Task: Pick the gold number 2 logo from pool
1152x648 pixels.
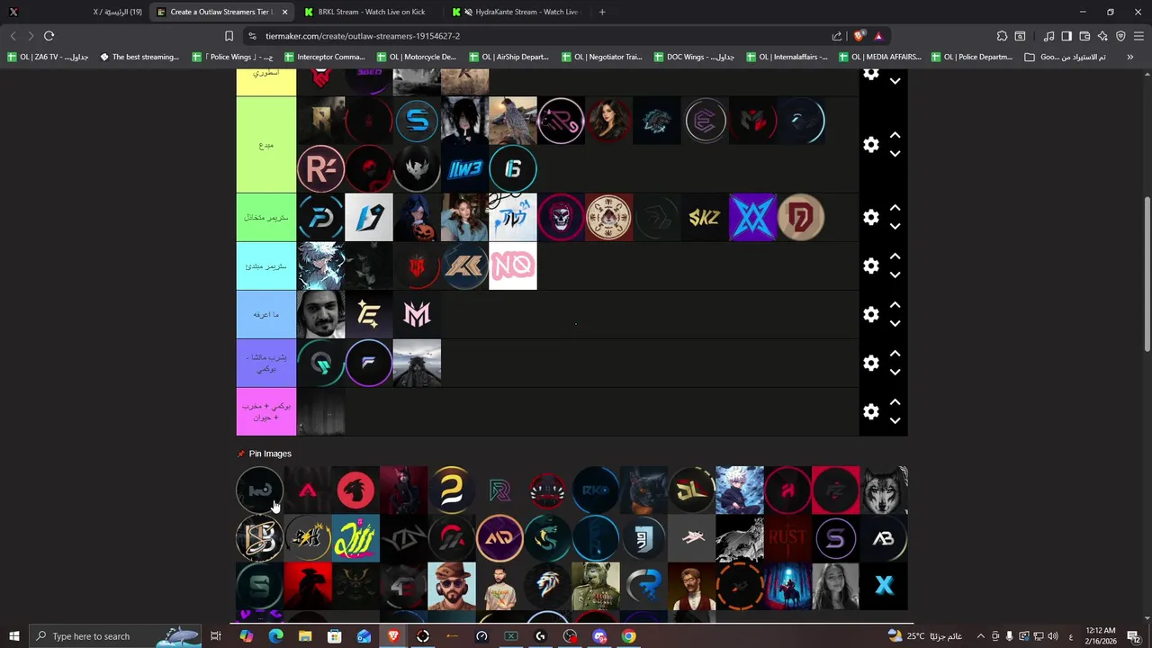Action: pyautogui.click(x=452, y=490)
